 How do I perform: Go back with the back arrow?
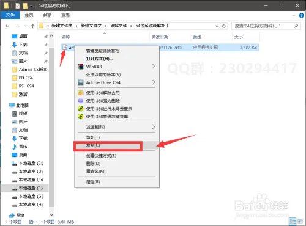[x=7, y=26]
